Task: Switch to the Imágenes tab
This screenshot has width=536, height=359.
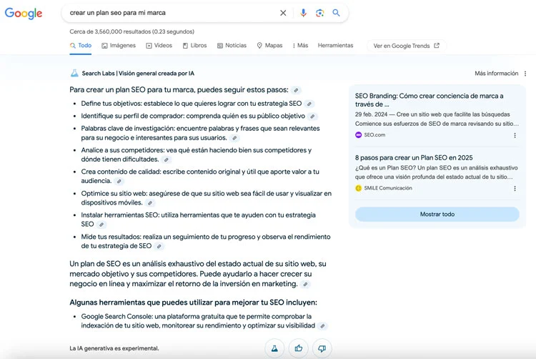Action: coord(119,46)
